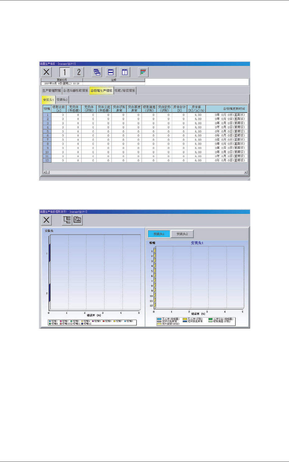Click the 元件立起(传感器) legend entry

pos(220,319)
